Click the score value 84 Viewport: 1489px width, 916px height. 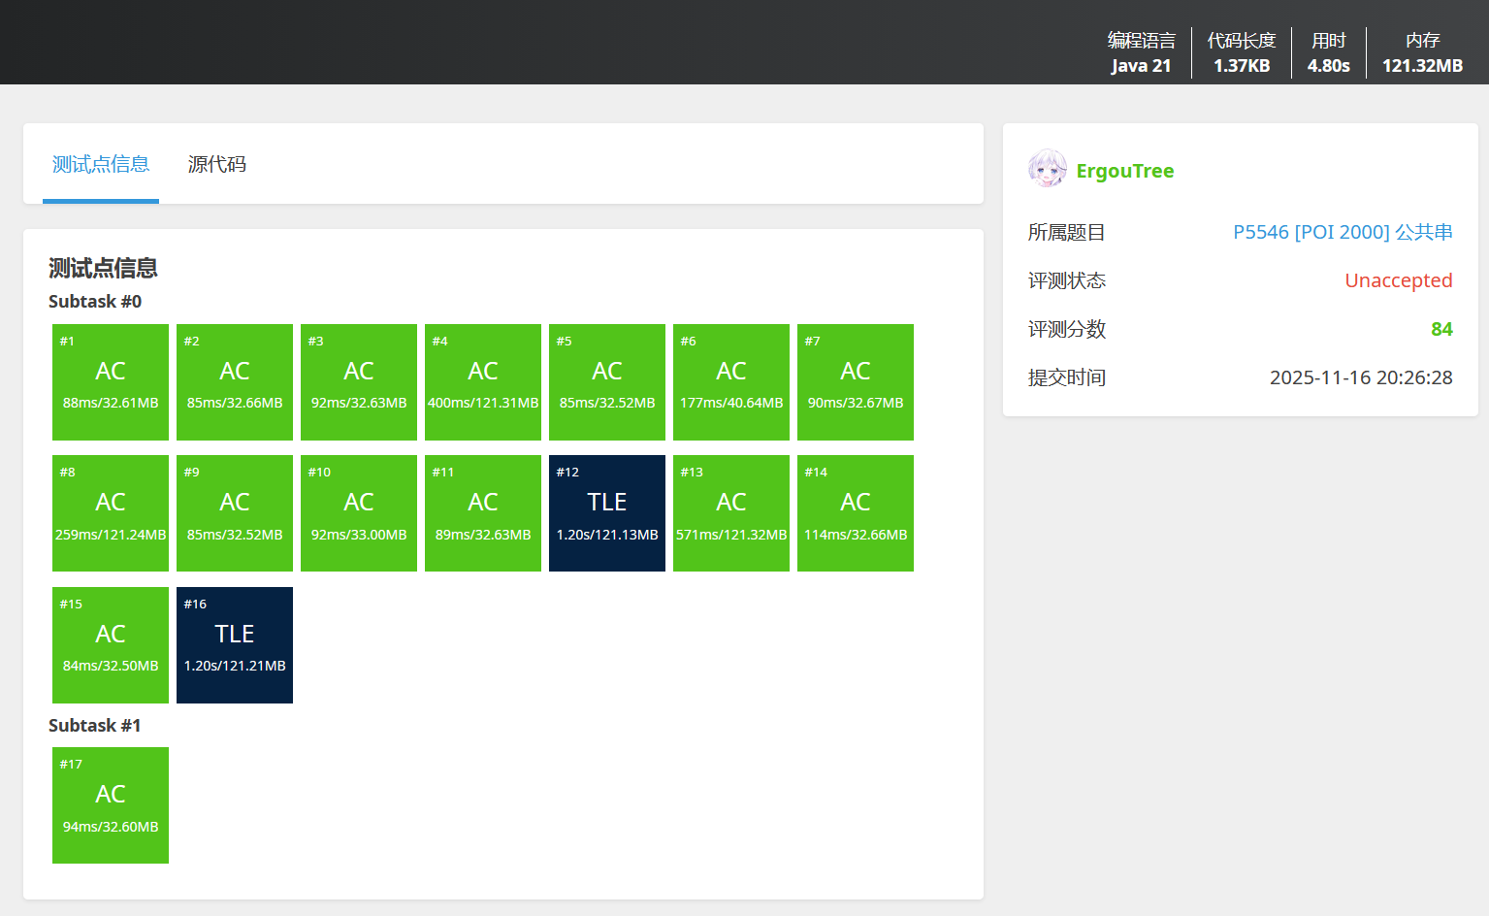point(1441,329)
